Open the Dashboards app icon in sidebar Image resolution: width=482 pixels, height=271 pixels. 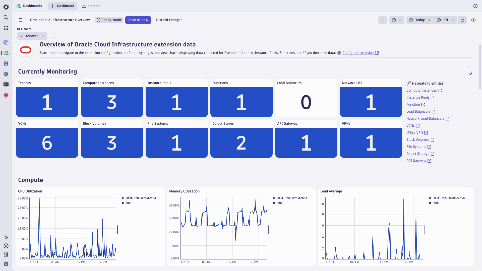click(6, 53)
